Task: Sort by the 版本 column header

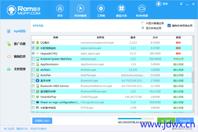Action: (133, 38)
